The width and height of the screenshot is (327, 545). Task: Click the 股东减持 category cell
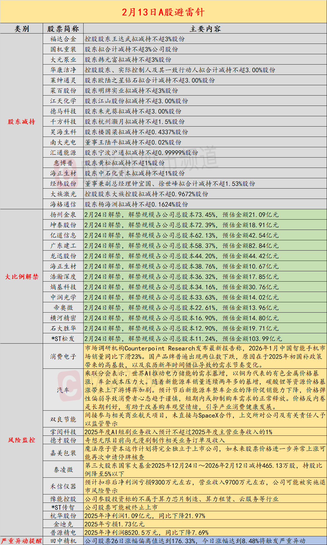(x=22, y=122)
